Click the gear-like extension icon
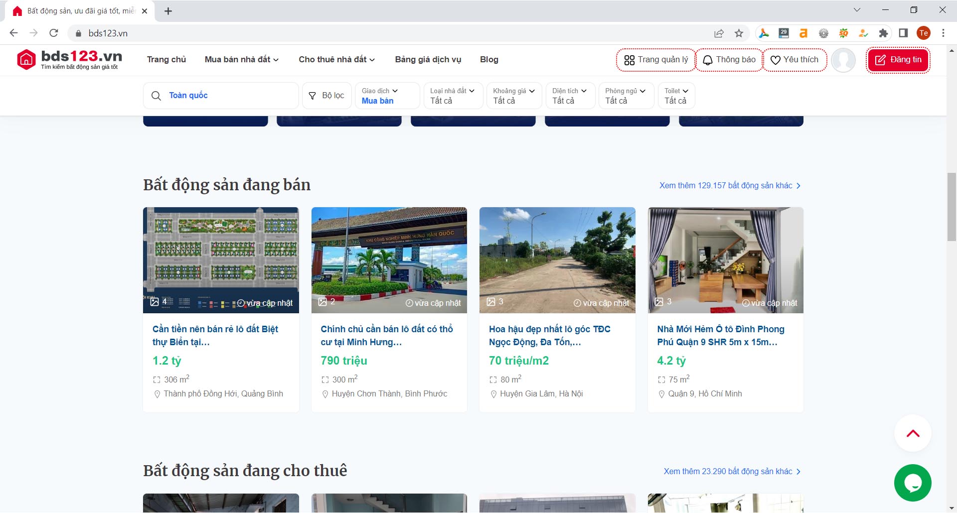 point(823,33)
